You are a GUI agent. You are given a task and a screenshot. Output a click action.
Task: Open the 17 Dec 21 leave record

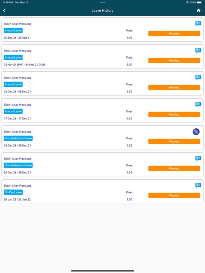click(102, 111)
